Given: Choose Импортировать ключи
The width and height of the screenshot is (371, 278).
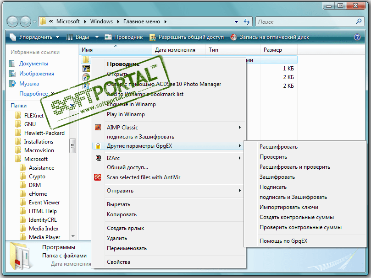Looking at the screenshot, I should coord(305,207).
